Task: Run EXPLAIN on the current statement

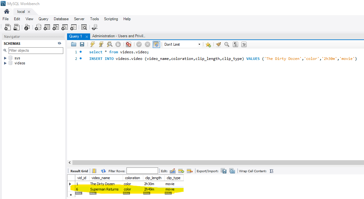Action: pyautogui.click(x=109, y=44)
